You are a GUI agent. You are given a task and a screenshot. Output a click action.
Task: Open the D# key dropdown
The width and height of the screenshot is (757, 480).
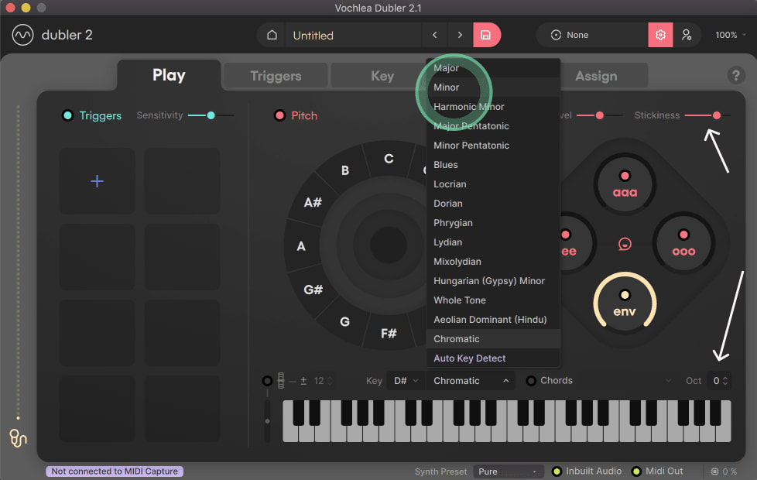point(405,380)
